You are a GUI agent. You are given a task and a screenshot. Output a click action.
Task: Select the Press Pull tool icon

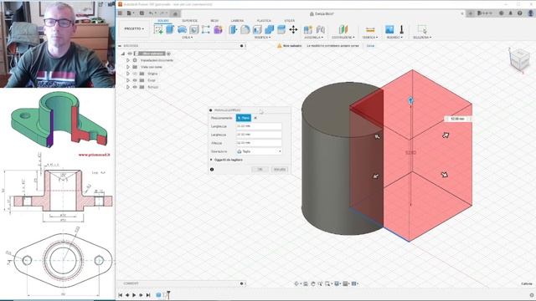[233, 30]
